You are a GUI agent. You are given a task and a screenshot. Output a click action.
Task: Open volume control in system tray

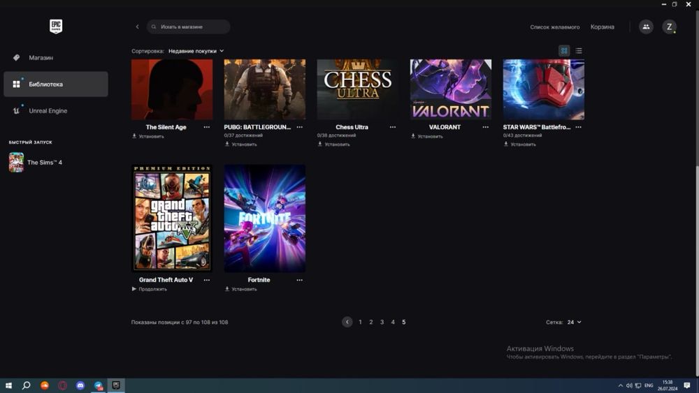(629, 385)
